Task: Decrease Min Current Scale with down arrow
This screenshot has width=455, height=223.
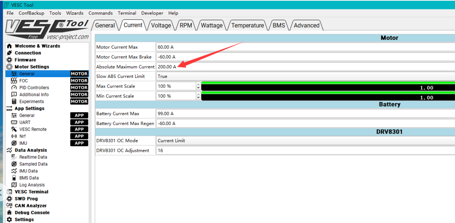Action: point(198,98)
